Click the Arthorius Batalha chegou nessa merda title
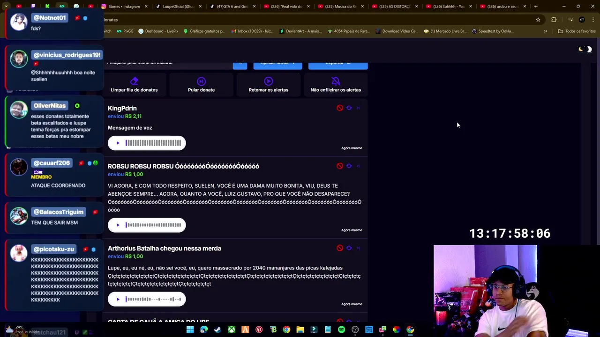 click(165, 249)
